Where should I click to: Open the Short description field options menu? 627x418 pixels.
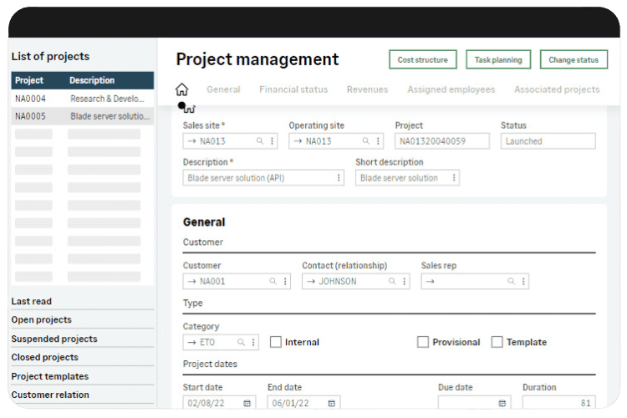[454, 178]
